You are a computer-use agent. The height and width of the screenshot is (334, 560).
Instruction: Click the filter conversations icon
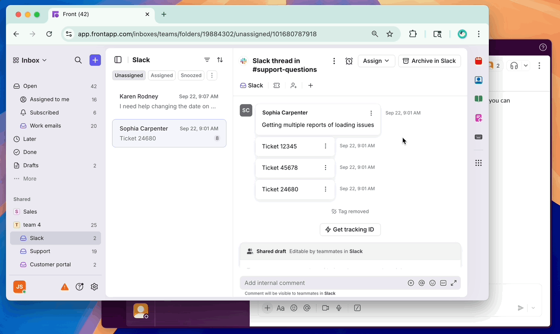[207, 60]
